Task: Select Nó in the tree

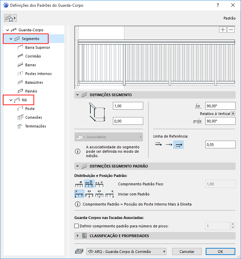Action: click(x=24, y=100)
